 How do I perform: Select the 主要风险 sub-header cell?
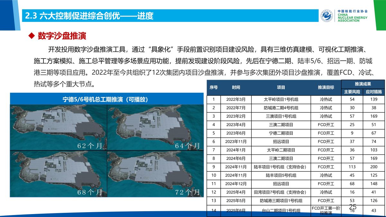click(352, 92)
